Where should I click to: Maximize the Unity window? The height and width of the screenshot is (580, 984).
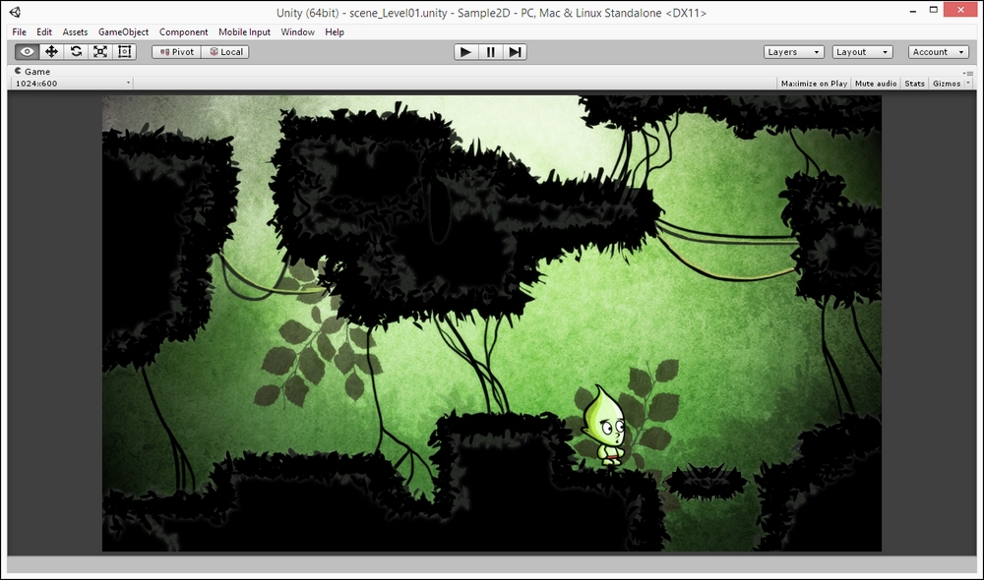[934, 11]
